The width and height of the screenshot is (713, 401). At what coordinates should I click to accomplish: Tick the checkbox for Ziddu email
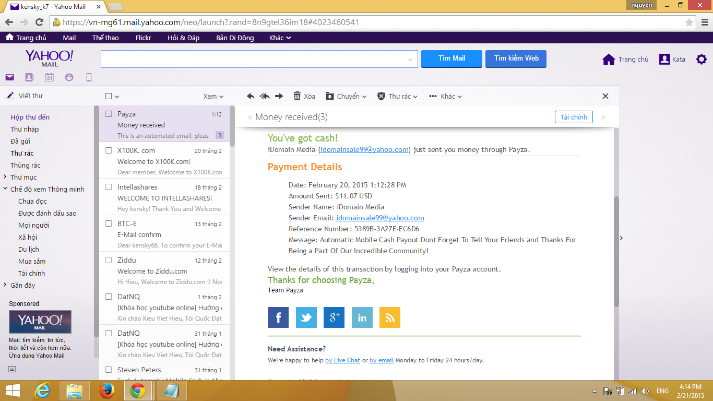109,260
